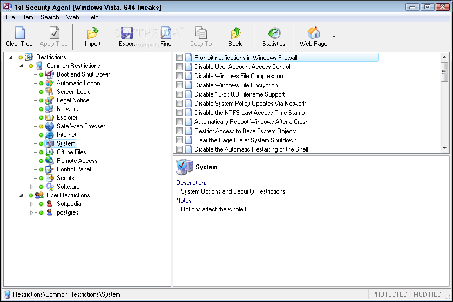
Task: Check Automatically Reboot Windows After a Crash
Action: point(179,122)
